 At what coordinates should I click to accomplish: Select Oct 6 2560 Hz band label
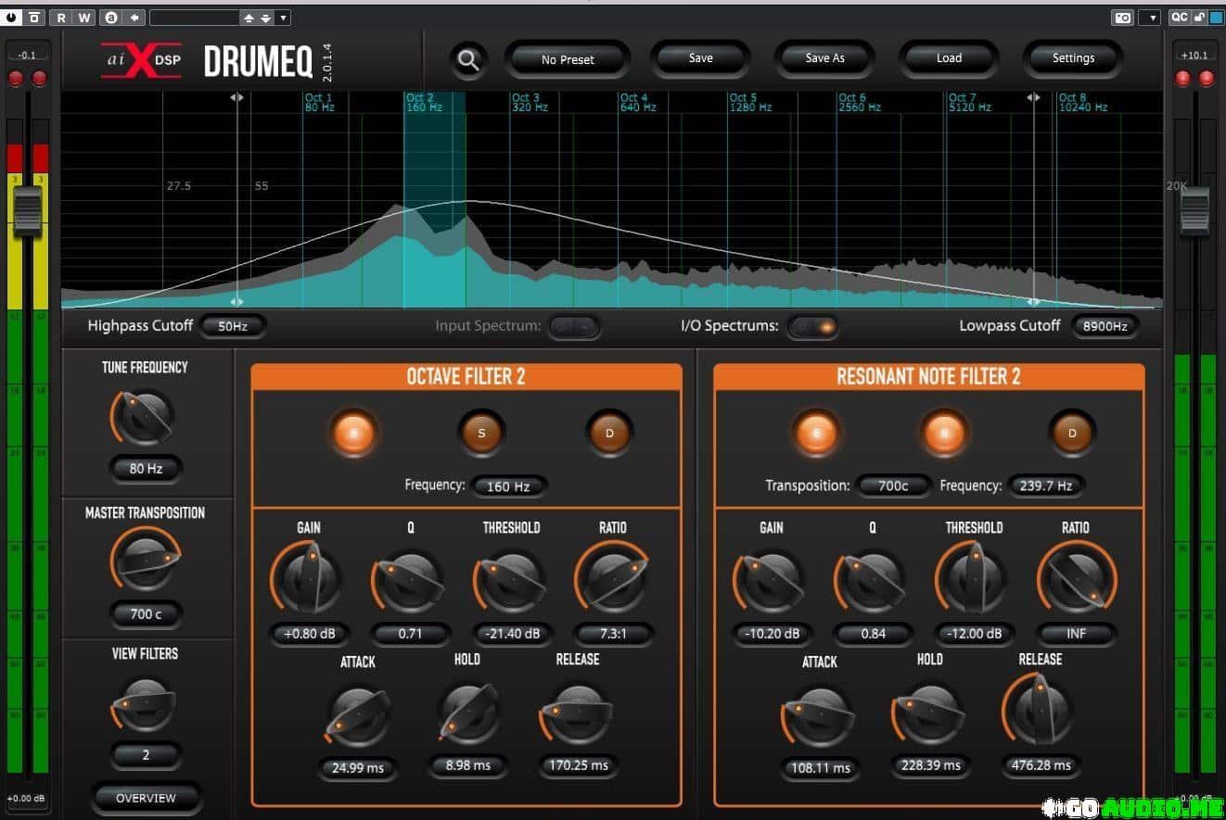coord(860,102)
